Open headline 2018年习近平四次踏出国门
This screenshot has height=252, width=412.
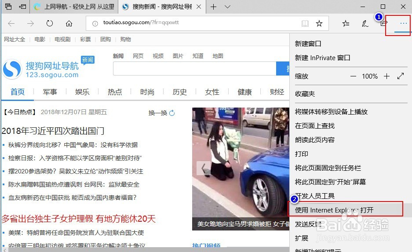(x=53, y=130)
